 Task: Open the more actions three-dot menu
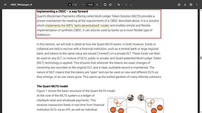197,5
